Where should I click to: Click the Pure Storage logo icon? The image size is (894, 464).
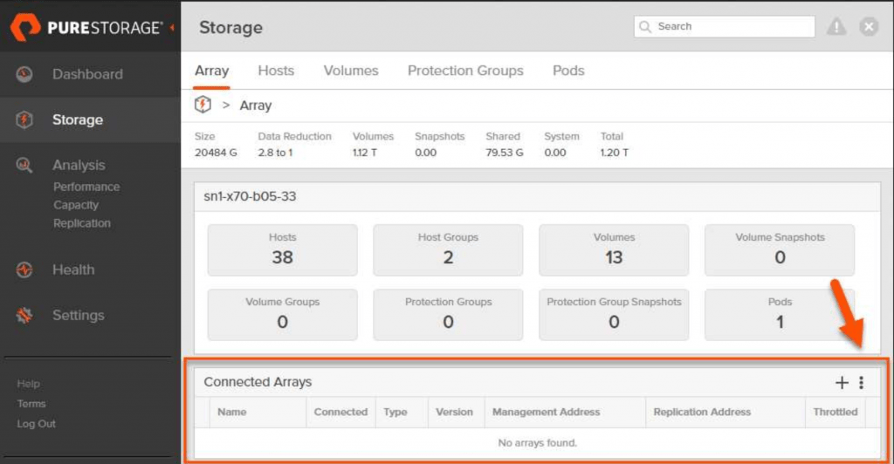pyautogui.click(x=25, y=27)
